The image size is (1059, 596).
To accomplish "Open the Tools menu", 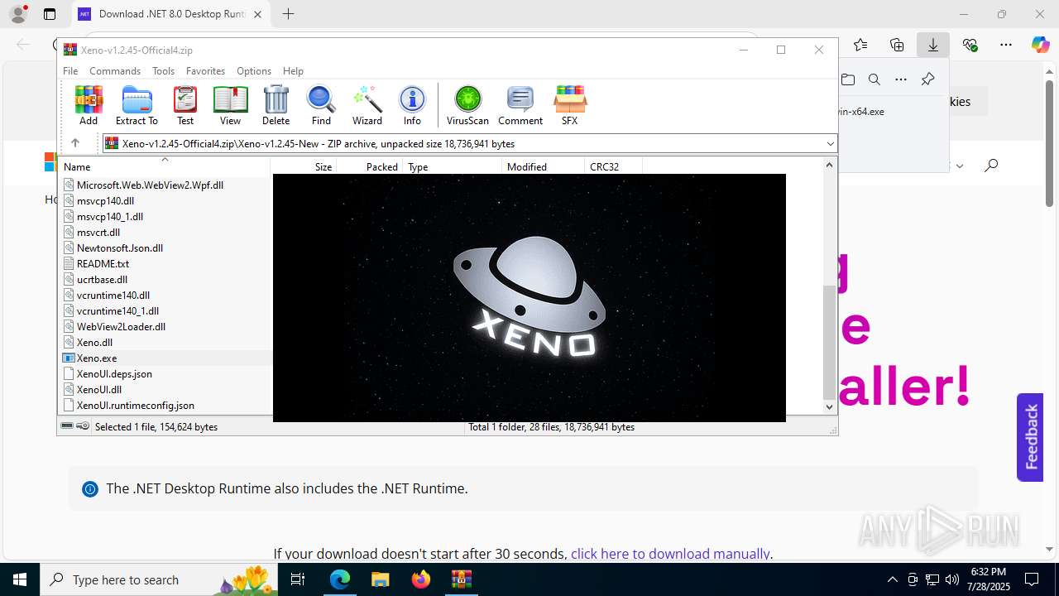I will coord(163,71).
